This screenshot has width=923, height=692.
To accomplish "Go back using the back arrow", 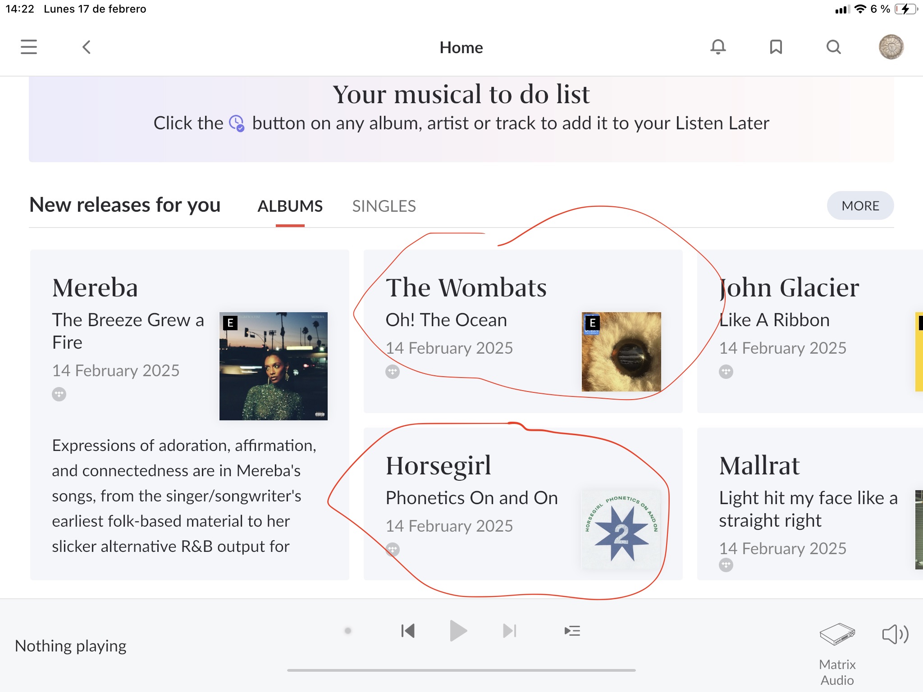I will [87, 47].
